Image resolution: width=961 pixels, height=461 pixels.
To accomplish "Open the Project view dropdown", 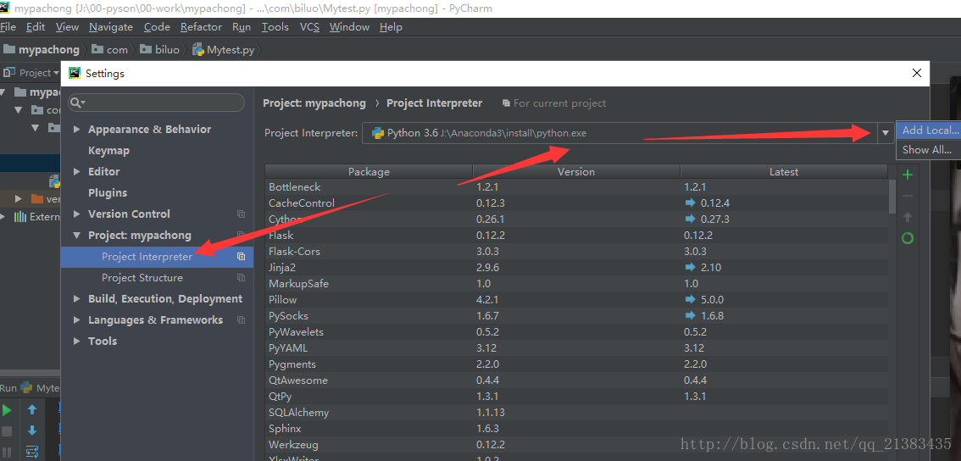I will (x=56, y=73).
